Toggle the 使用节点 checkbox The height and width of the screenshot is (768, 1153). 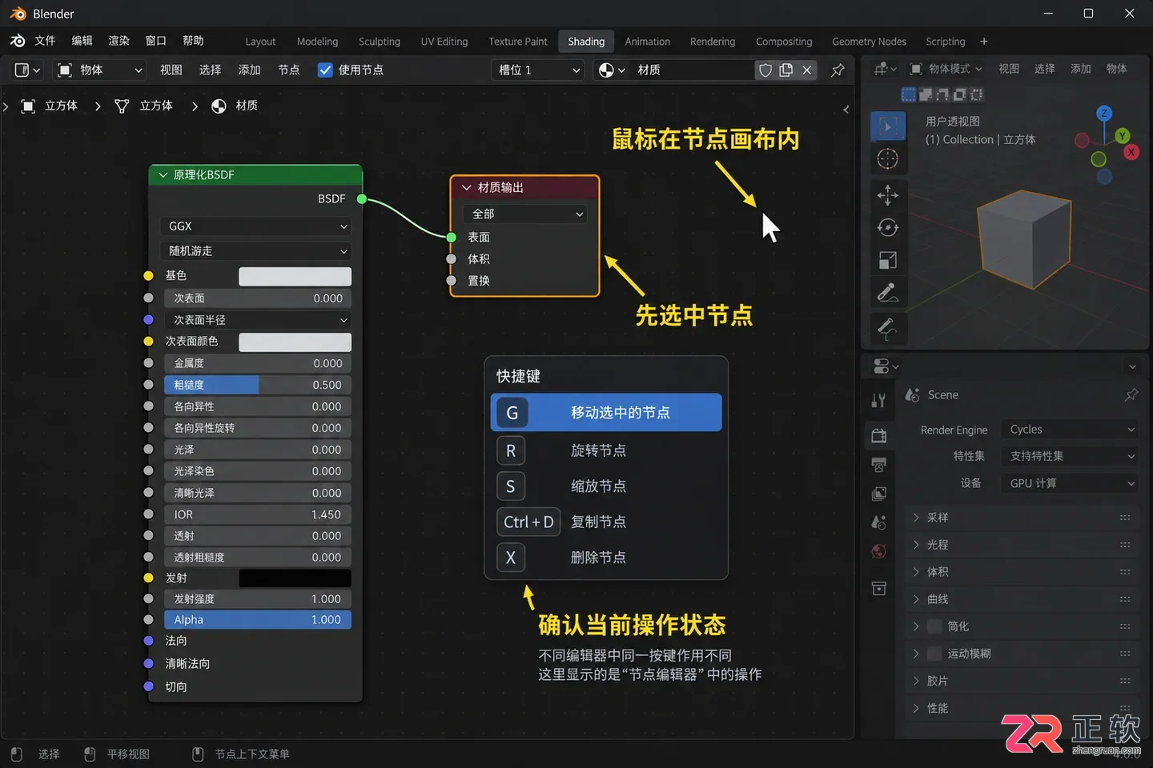click(325, 70)
